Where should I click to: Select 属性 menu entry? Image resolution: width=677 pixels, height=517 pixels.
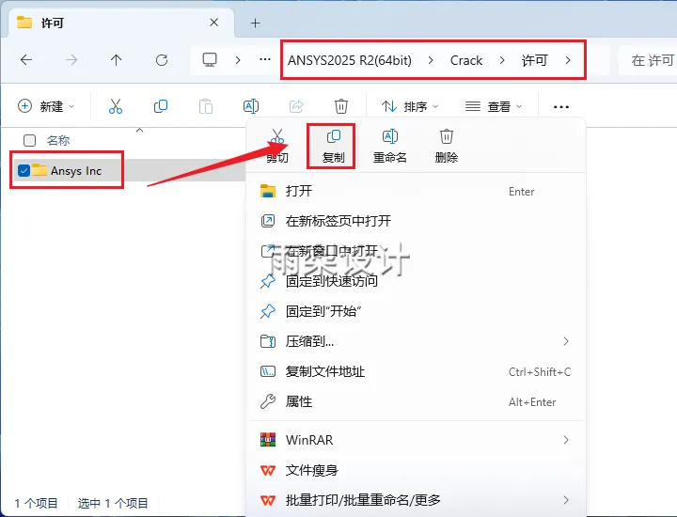click(417, 401)
